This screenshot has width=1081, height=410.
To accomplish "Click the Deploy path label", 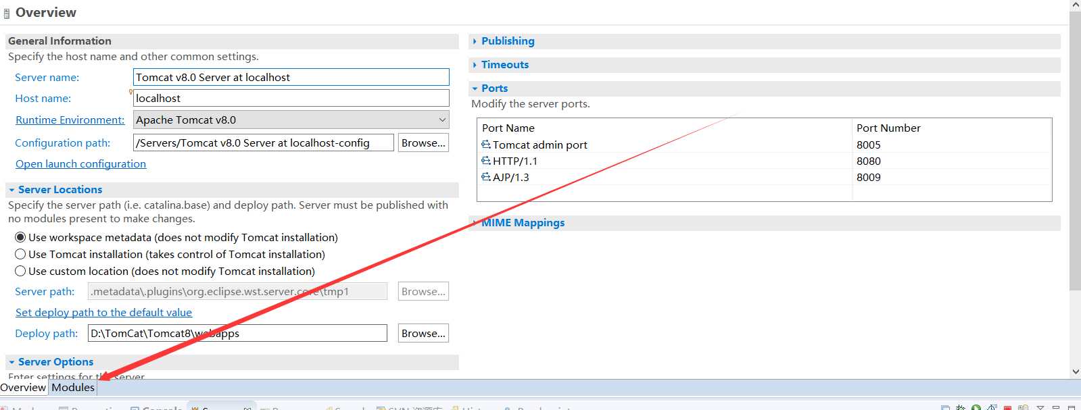I will click(x=47, y=333).
